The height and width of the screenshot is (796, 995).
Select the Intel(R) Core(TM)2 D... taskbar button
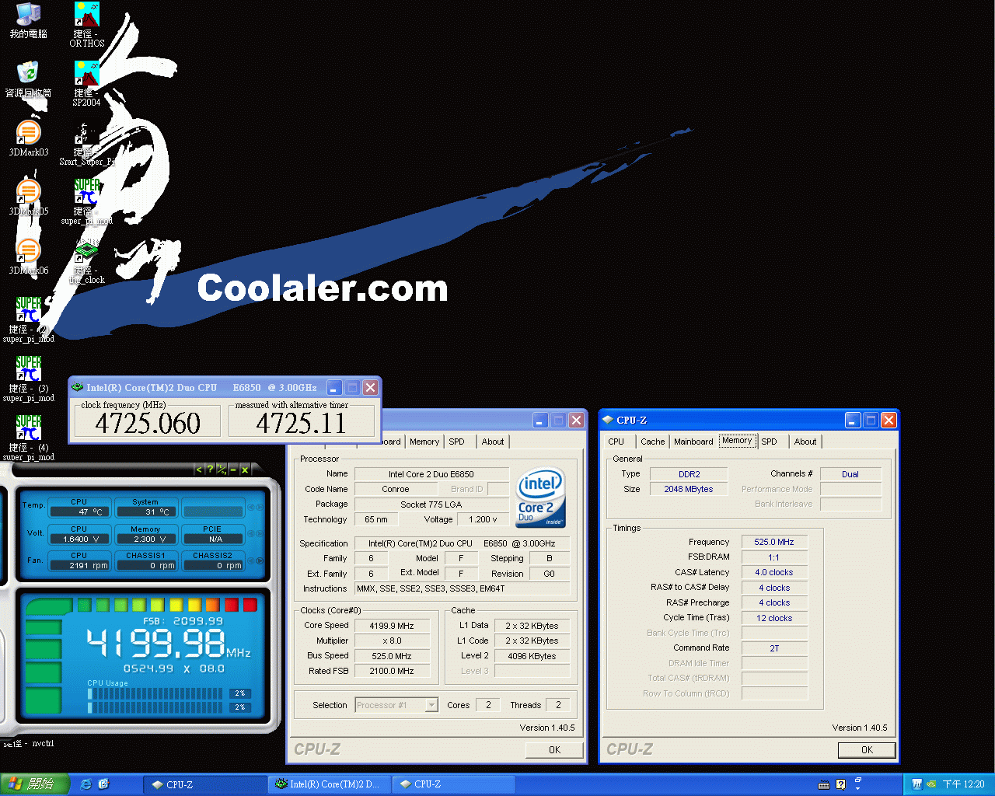(329, 784)
